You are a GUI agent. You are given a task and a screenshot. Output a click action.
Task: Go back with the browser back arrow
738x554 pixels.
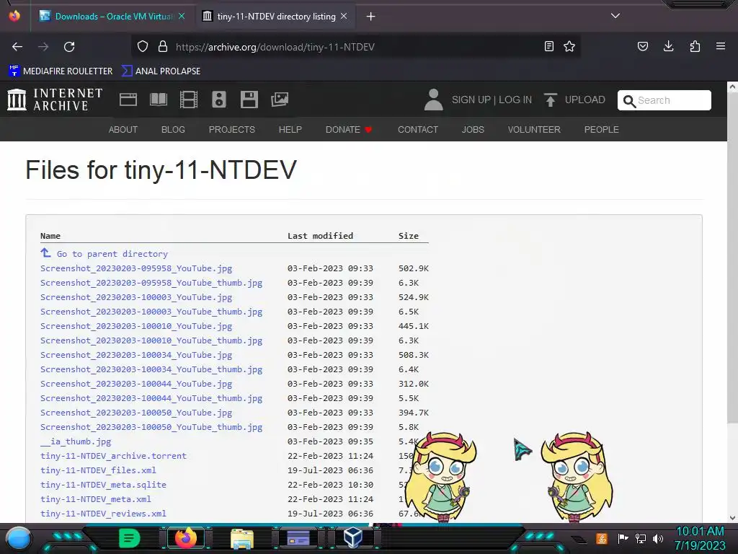[x=17, y=47]
